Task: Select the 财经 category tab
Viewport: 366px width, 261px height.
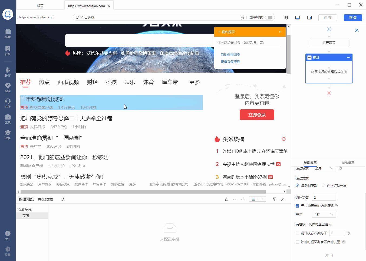Action: click(93, 82)
